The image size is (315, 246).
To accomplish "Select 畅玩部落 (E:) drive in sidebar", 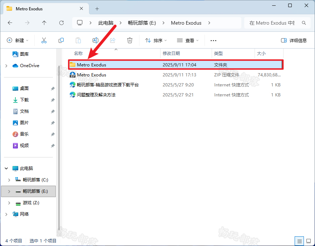I will pos(28,191).
